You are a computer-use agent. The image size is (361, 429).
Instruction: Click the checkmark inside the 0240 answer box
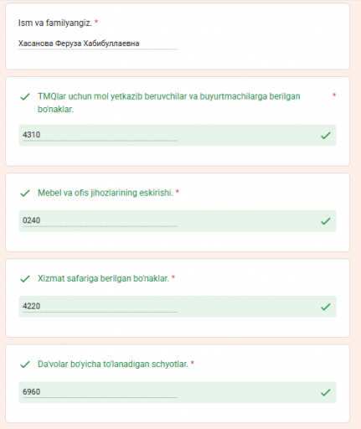(x=326, y=221)
